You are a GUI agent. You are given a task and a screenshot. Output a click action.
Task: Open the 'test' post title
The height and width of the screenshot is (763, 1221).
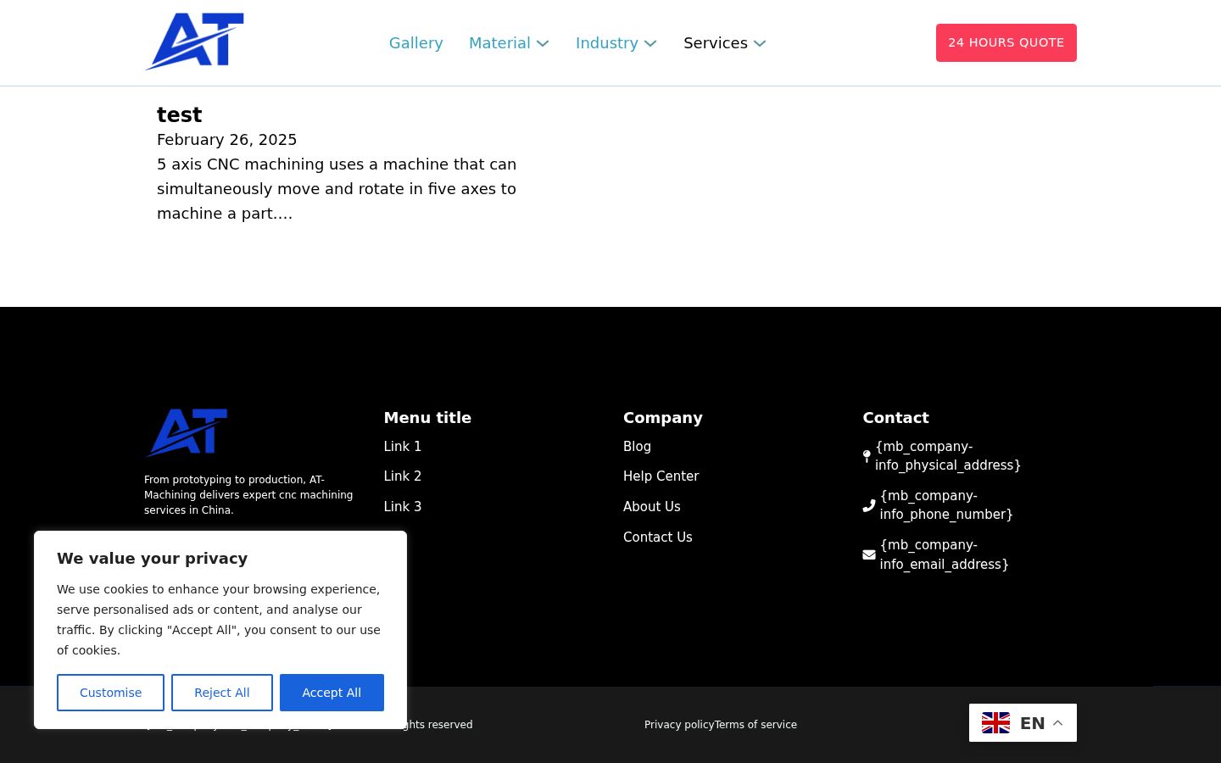tap(179, 115)
